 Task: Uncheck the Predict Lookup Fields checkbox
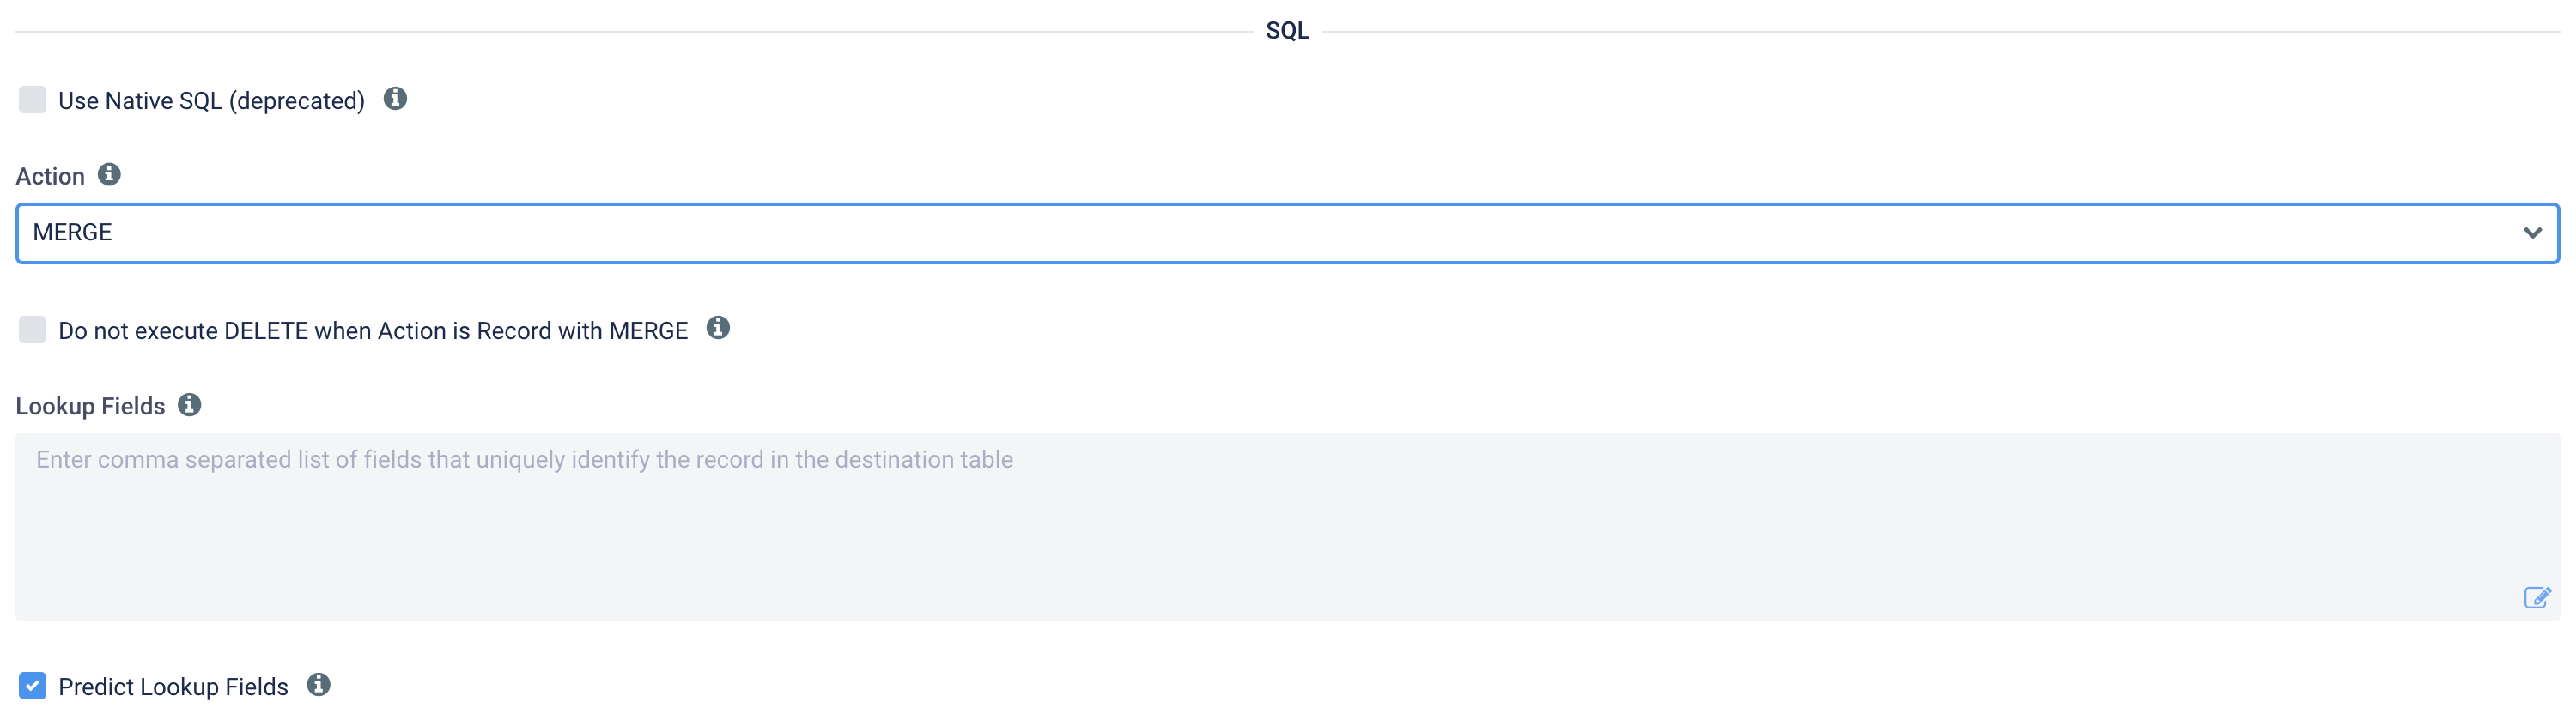(x=32, y=685)
